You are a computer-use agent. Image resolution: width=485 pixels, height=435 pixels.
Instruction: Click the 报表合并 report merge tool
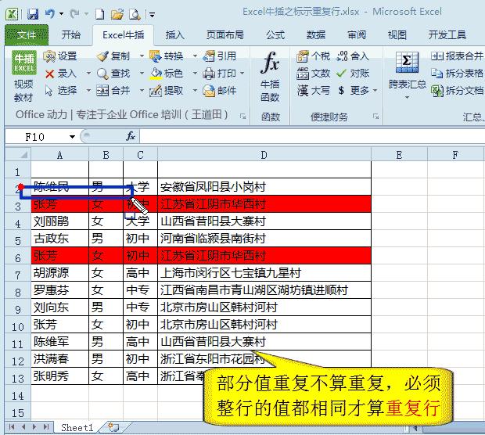(x=457, y=56)
